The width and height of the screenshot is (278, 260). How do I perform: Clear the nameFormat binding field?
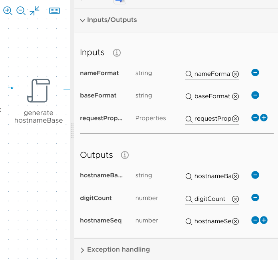click(236, 74)
